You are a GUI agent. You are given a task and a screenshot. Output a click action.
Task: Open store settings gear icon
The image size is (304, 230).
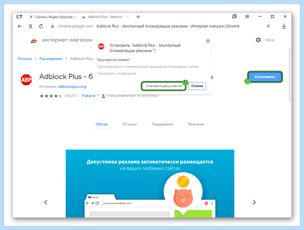[x=258, y=40]
